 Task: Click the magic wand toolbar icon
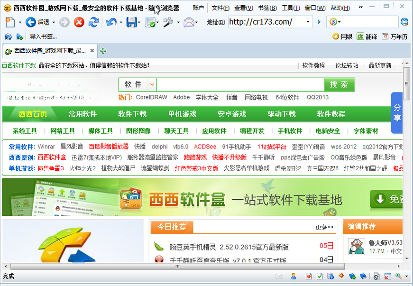coord(168,22)
